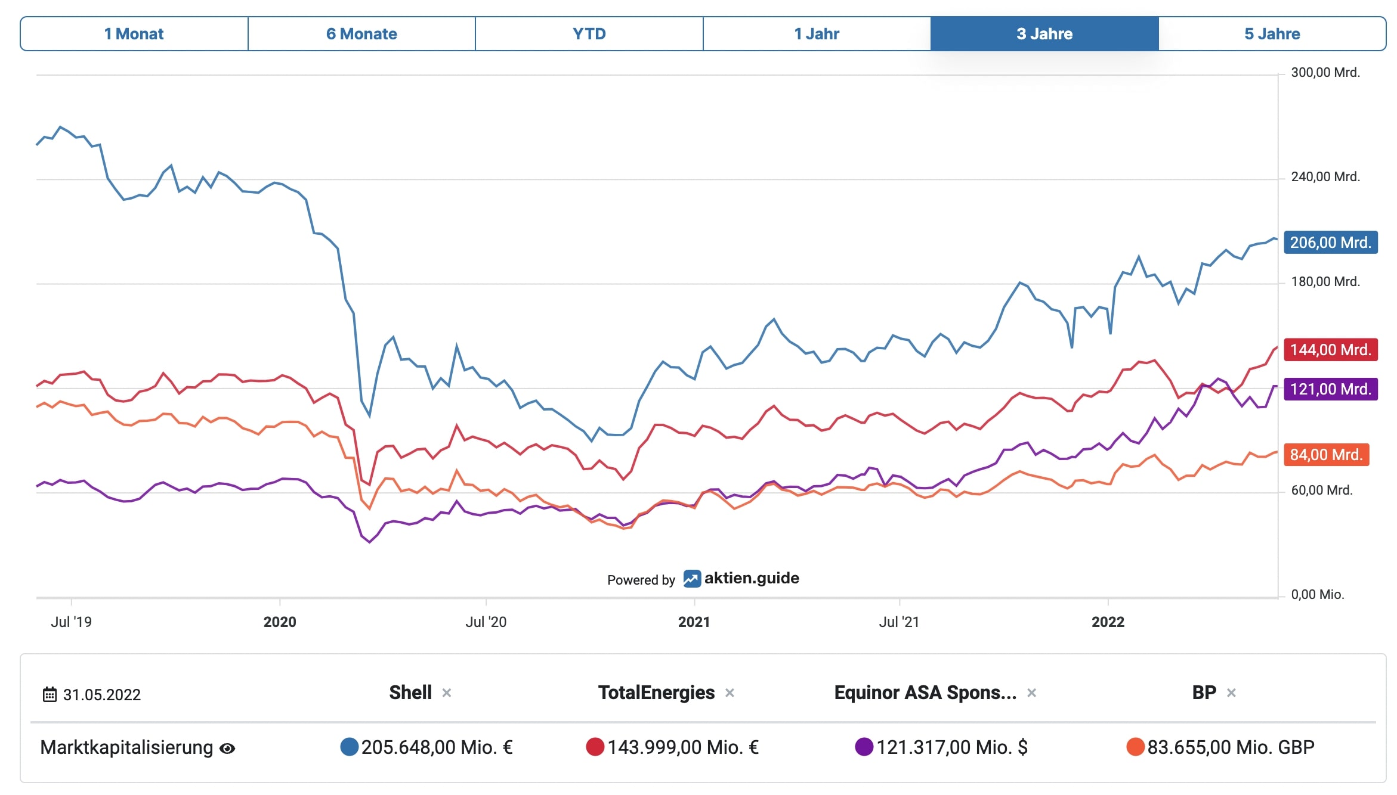This screenshot has width=1397, height=795.
Task: Switch to the 1 Monat range tab
Action: [134, 34]
